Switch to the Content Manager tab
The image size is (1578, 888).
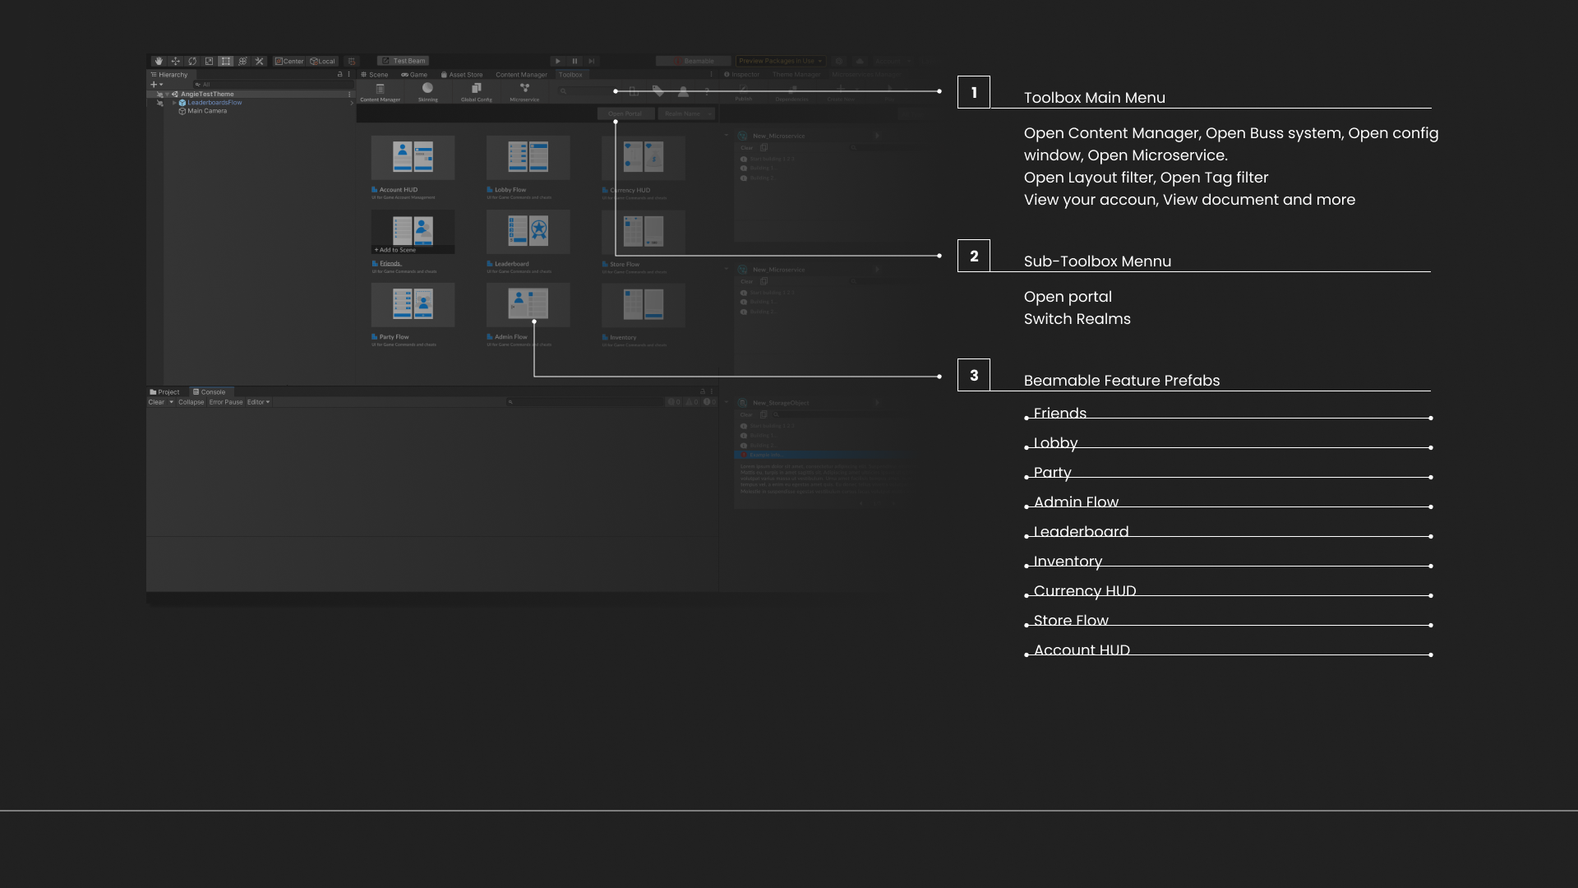tap(521, 75)
